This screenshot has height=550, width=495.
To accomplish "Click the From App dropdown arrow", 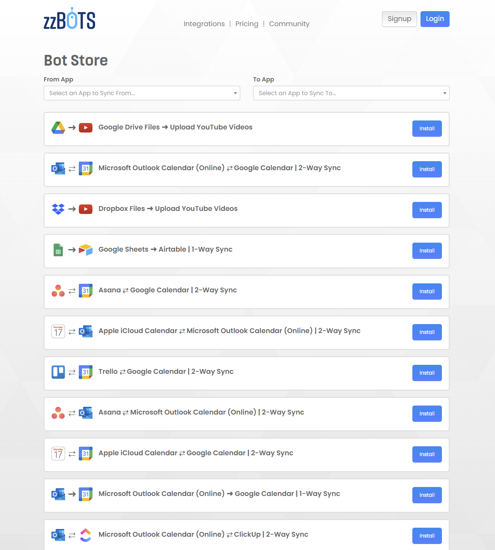I will tap(235, 93).
